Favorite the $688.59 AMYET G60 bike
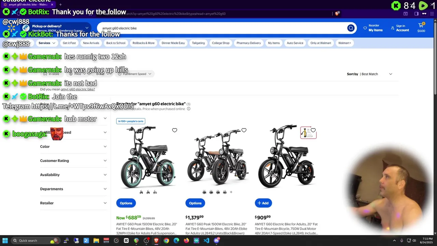The width and height of the screenshot is (437, 246). click(174, 130)
